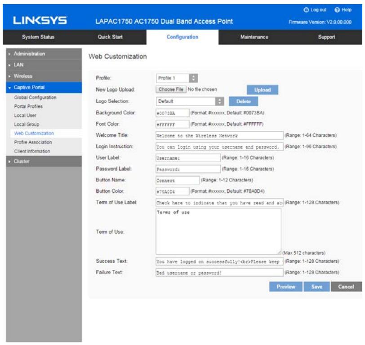Open the Support tab
Image resolution: width=365 pixels, height=345 pixels.
(326, 37)
